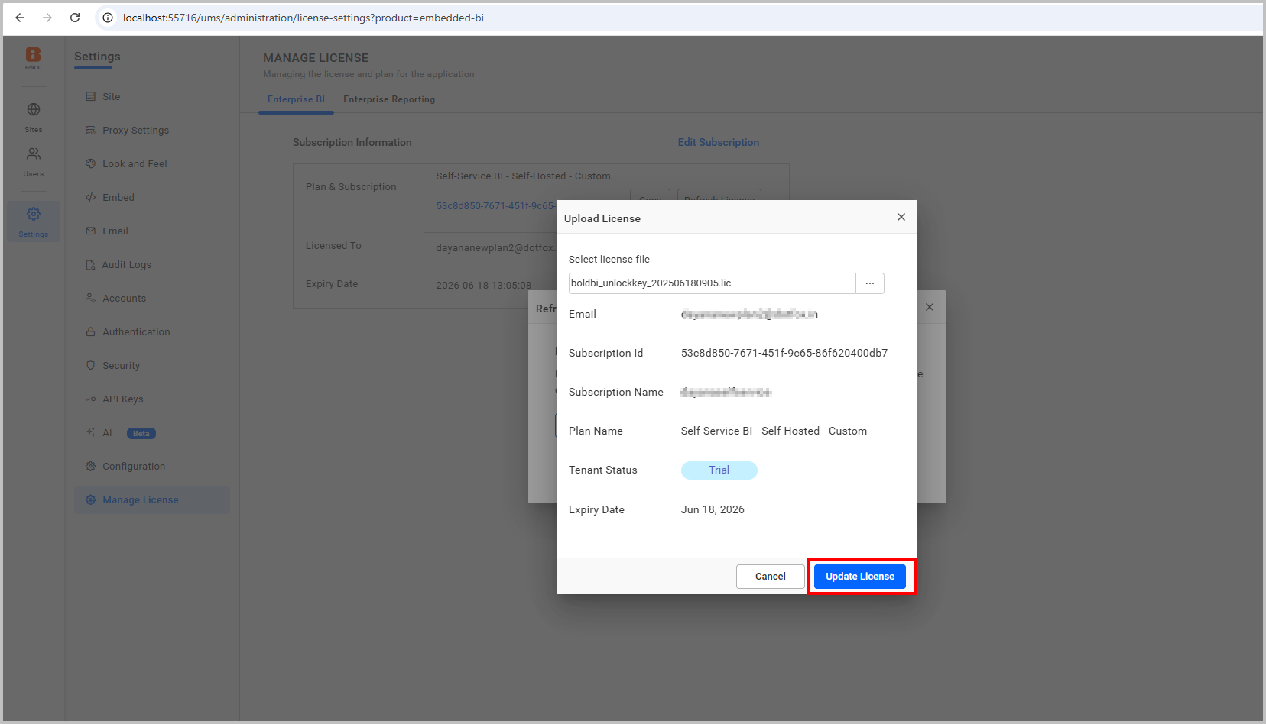Click the Security shield icon
The width and height of the screenshot is (1266, 724).
click(x=90, y=365)
